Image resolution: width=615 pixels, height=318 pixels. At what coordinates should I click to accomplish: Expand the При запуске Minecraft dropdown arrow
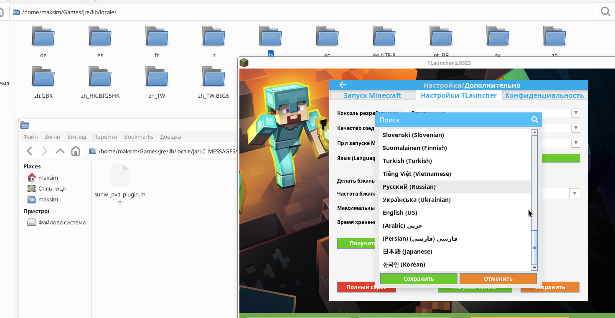(576, 143)
